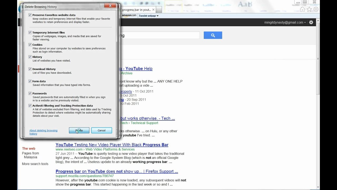Toggle the Temporary Internet files checkbox
337x190 pixels.
click(x=30, y=32)
